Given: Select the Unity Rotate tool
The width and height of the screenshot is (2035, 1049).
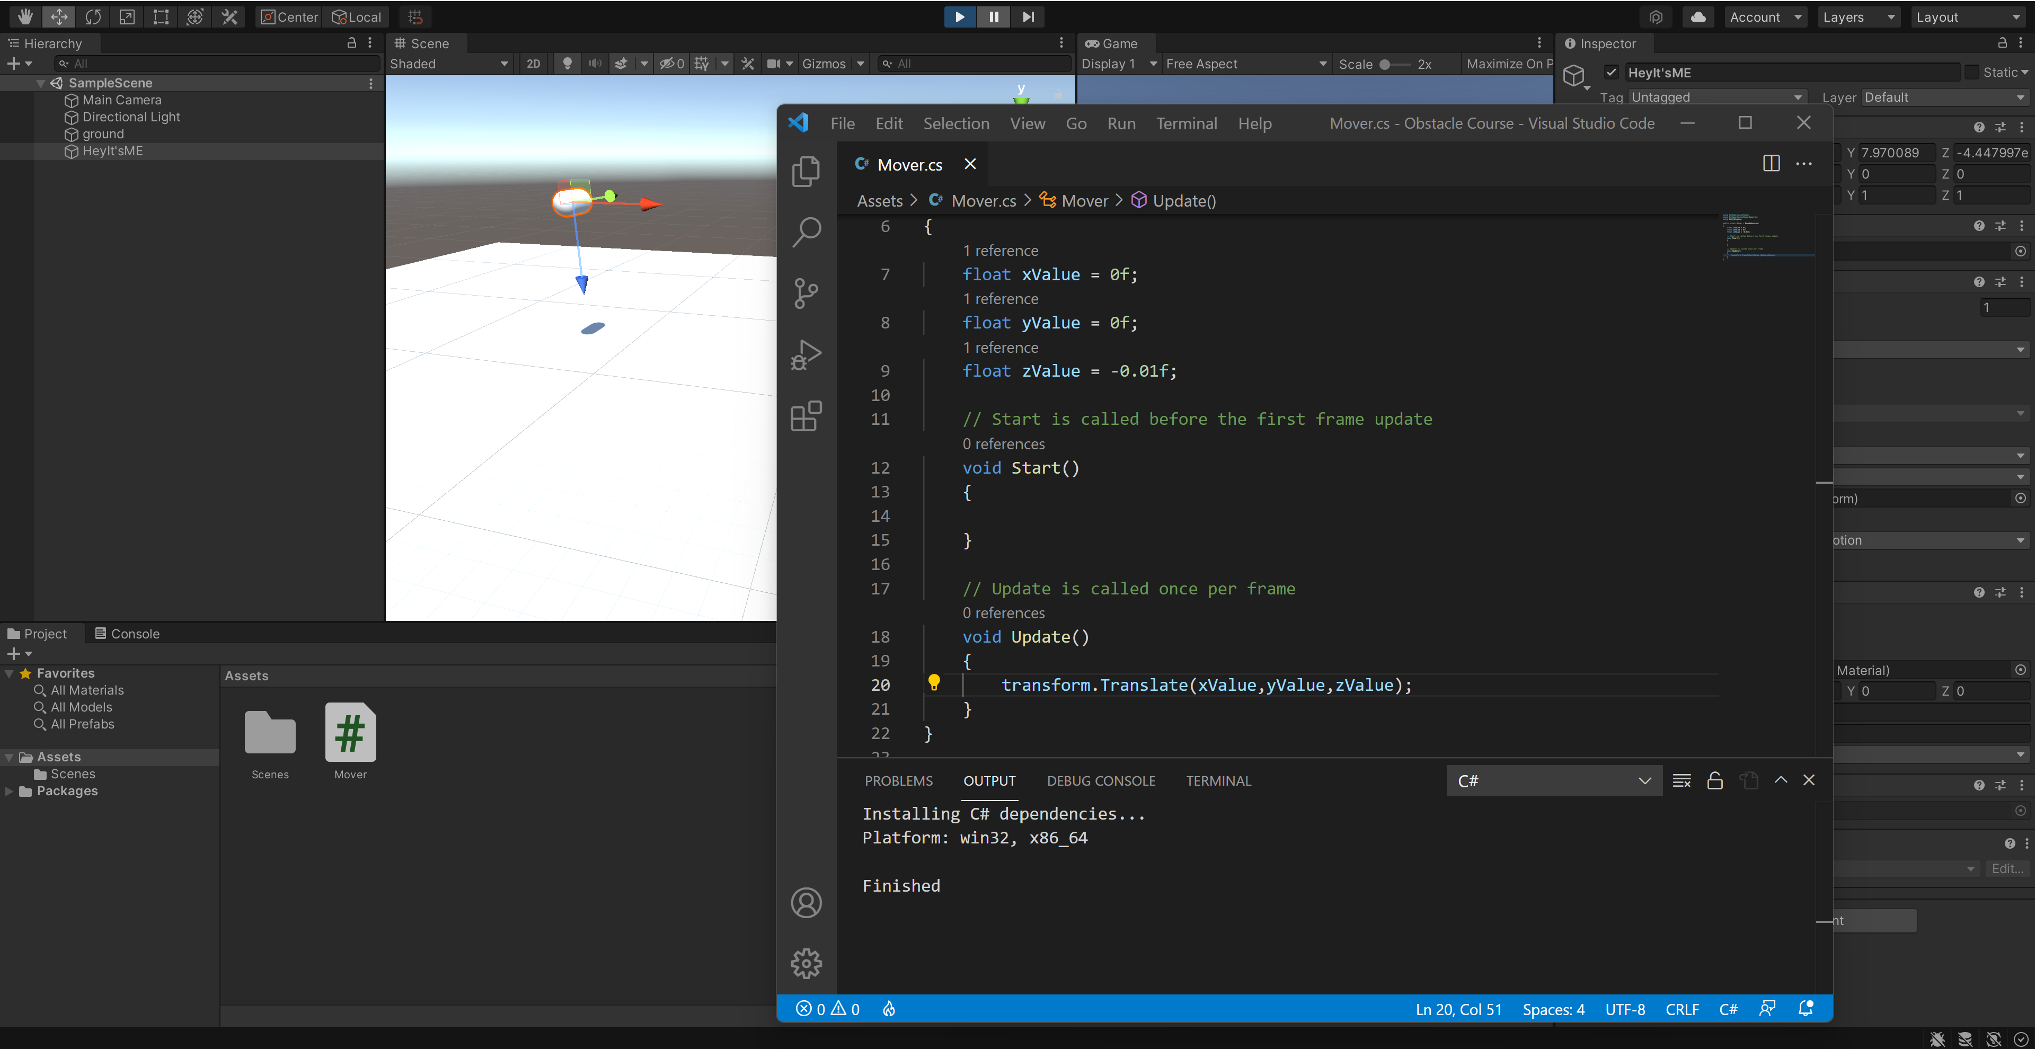Looking at the screenshot, I should [93, 16].
